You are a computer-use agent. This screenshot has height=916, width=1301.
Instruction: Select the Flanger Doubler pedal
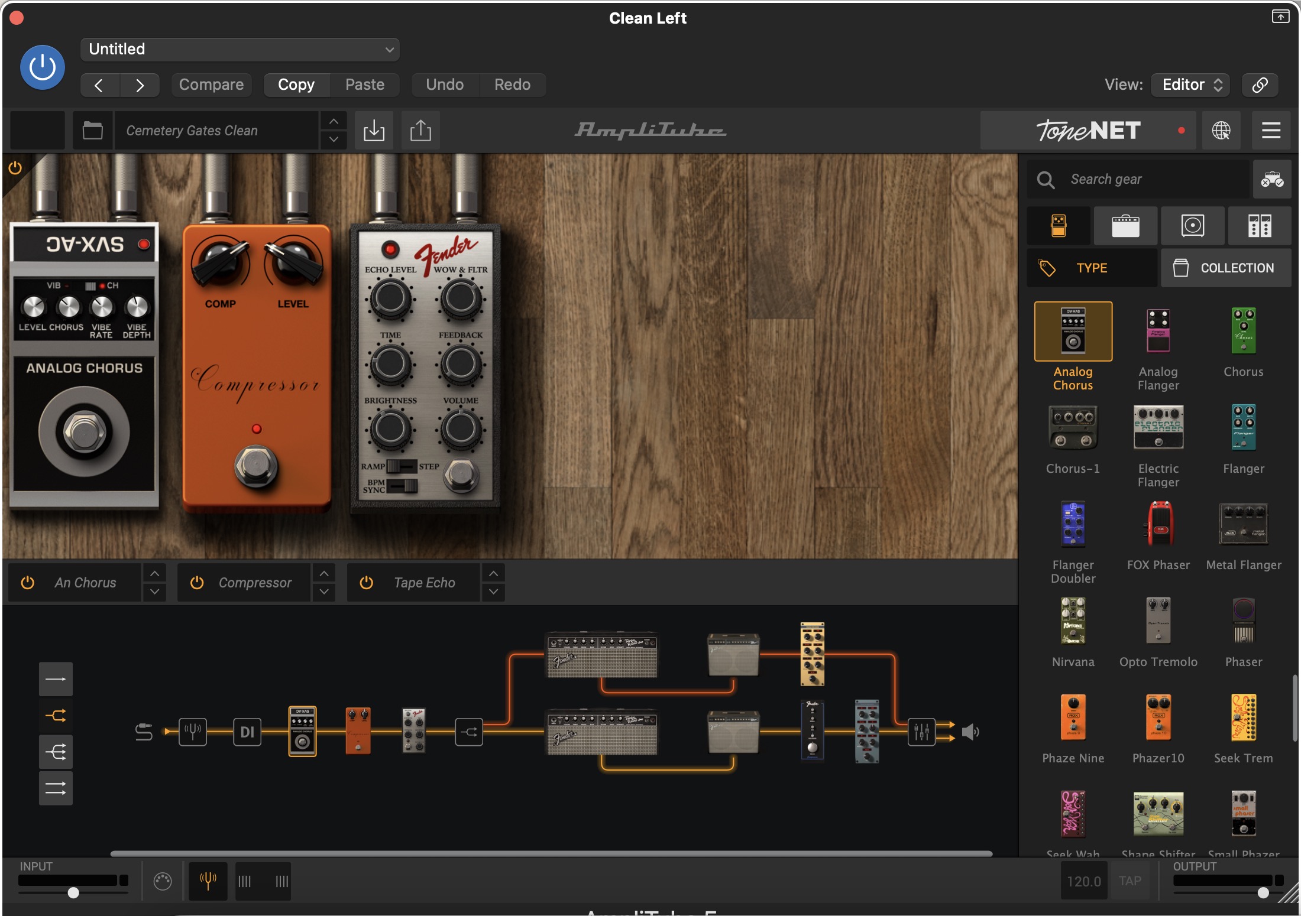(x=1073, y=524)
